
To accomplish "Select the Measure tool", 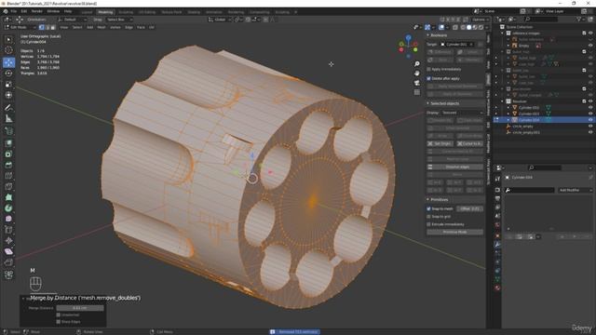I will tap(8, 119).
